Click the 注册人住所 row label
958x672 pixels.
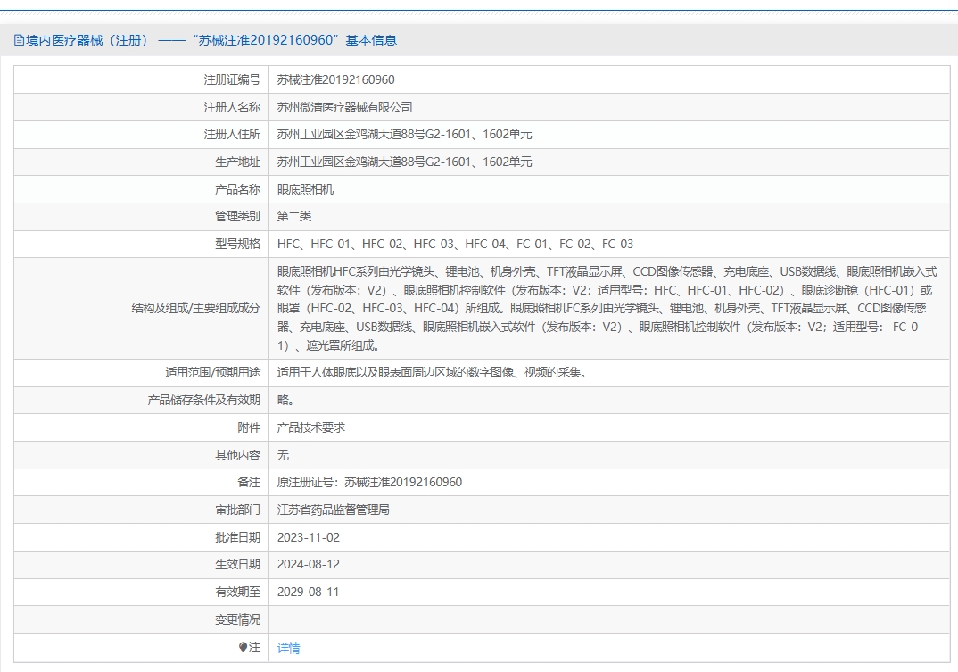coord(232,134)
